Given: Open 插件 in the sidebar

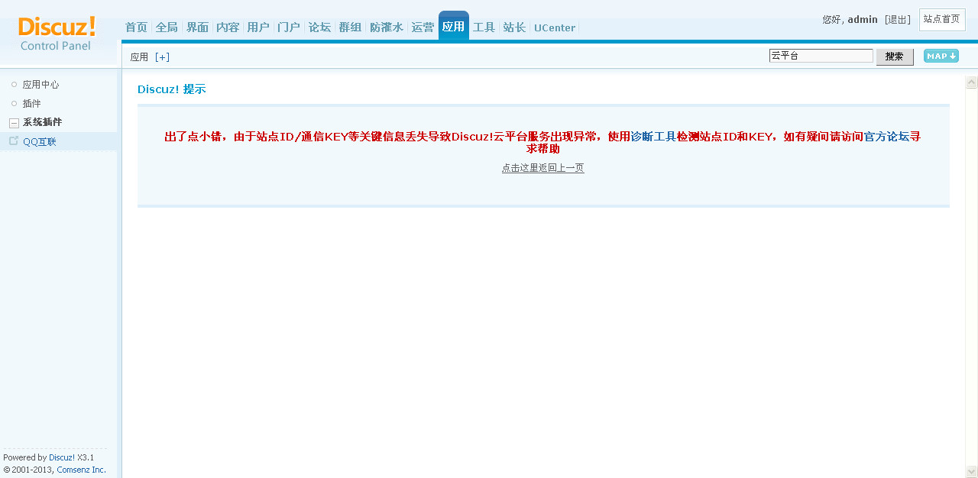Looking at the screenshot, I should click(31, 104).
